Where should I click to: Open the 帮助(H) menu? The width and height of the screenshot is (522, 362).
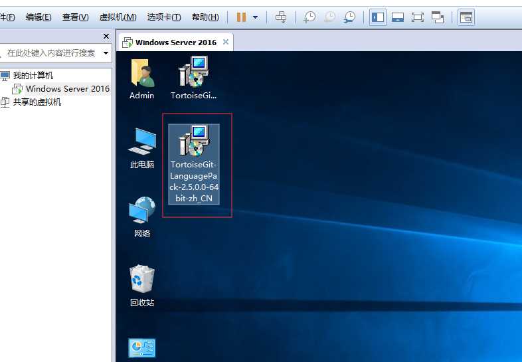[205, 17]
